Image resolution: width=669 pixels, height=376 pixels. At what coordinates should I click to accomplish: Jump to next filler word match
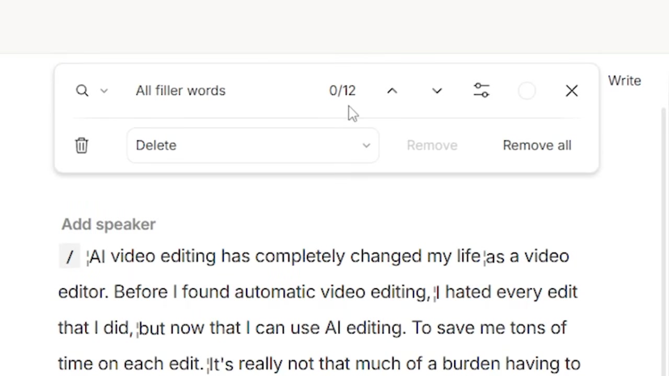(437, 91)
